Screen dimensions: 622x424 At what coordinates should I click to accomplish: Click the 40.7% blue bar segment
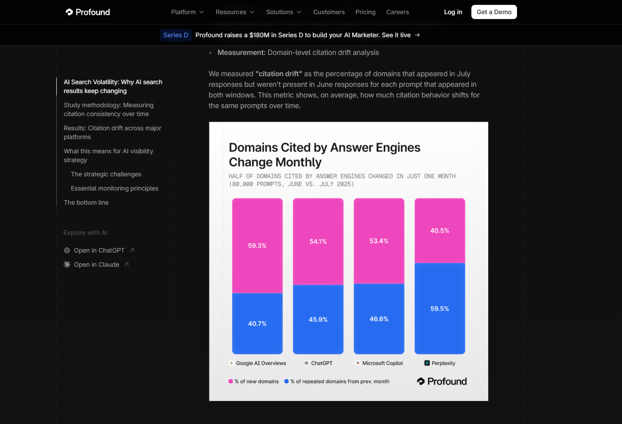tap(257, 324)
